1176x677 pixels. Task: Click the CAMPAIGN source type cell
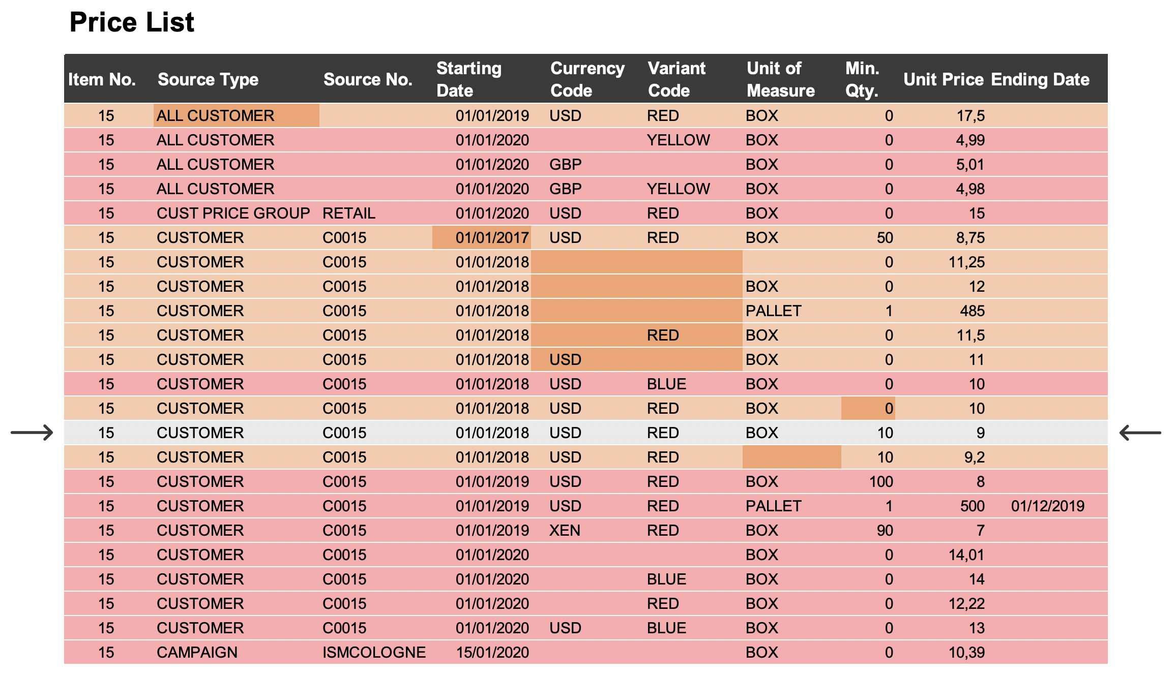click(x=197, y=652)
